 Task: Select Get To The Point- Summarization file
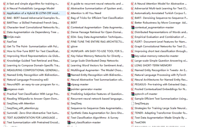[33, 46]
